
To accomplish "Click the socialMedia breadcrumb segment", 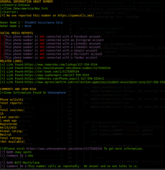I will (73, 9).
